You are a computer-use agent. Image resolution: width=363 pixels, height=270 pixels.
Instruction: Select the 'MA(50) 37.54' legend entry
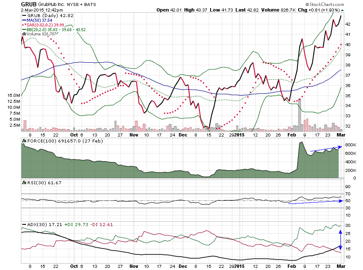pos(39,20)
